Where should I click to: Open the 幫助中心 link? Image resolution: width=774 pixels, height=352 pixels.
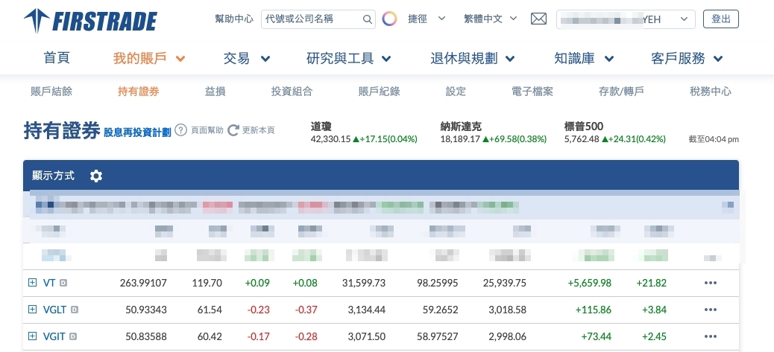pyautogui.click(x=234, y=19)
